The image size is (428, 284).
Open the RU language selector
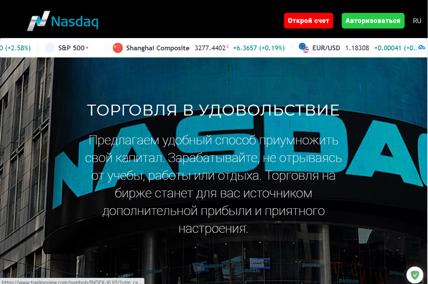pyautogui.click(x=417, y=21)
